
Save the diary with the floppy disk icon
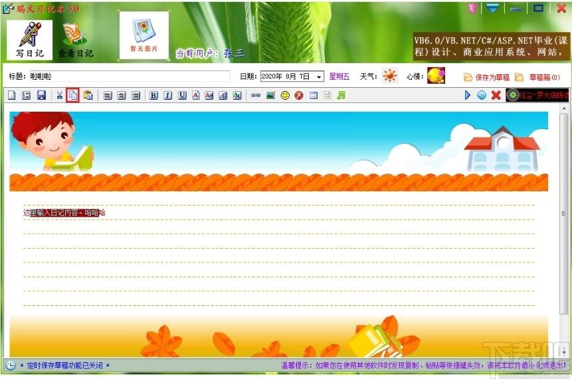click(x=41, y=95)
